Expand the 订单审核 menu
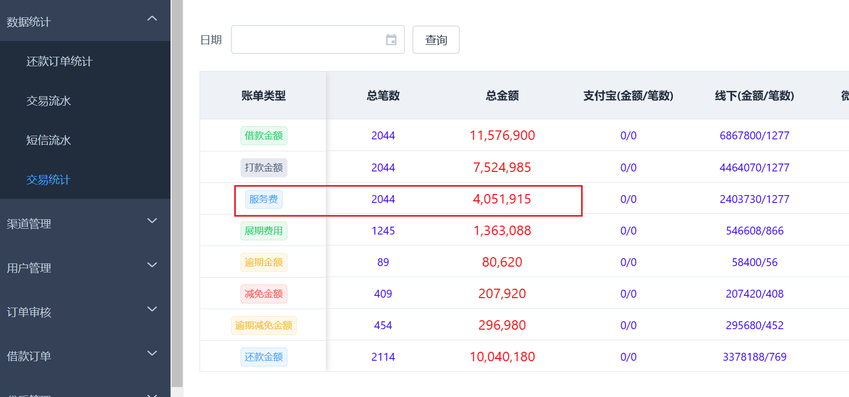Viewport: 849px width, 397px height. (152, 310)
